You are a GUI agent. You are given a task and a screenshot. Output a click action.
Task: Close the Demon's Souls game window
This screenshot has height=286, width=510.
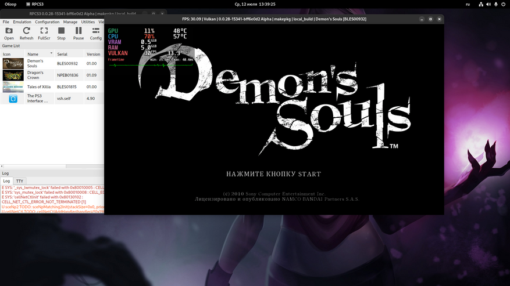pos(439,19)
